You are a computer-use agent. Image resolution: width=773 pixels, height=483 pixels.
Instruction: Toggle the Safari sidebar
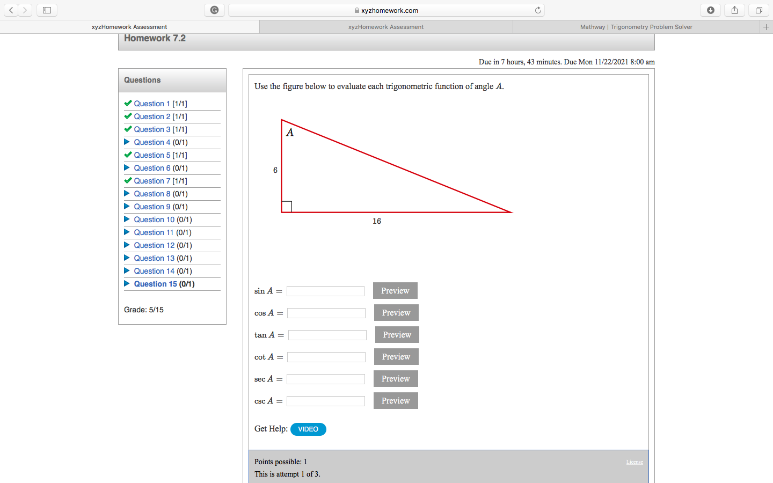tap(47, 10)
